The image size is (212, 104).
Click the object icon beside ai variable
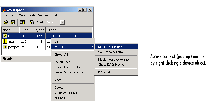click(x=5, y=36)
